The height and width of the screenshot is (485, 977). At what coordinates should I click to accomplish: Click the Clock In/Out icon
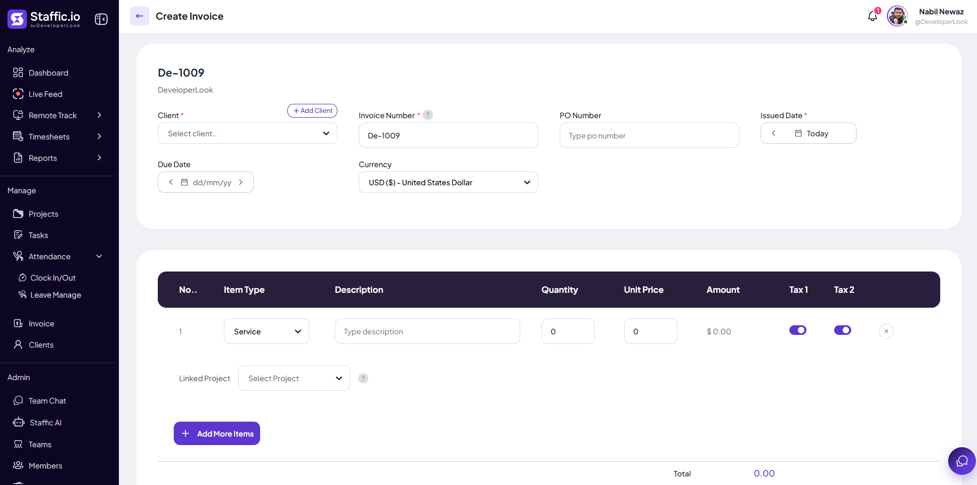click(x=22, y=277)
